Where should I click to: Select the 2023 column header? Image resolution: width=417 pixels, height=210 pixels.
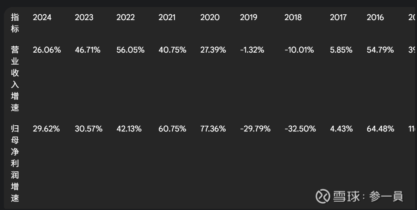84,17
